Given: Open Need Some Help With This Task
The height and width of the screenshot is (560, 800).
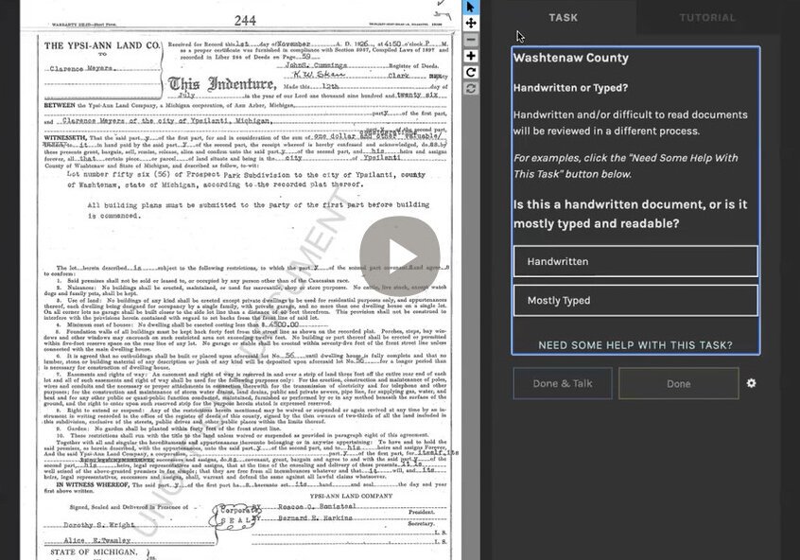Looking at the screenshot, I should (x=635, y=345).
